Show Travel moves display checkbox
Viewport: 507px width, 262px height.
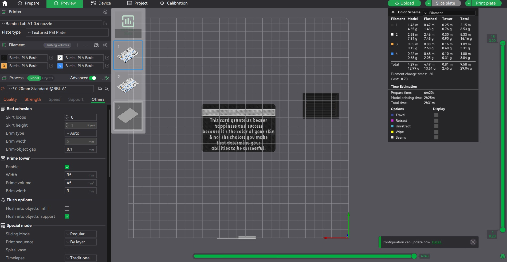[436, 115]
